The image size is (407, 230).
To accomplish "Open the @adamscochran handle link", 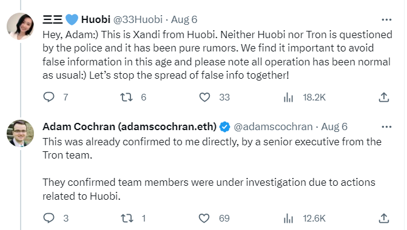I will click(x=274, y=127).
